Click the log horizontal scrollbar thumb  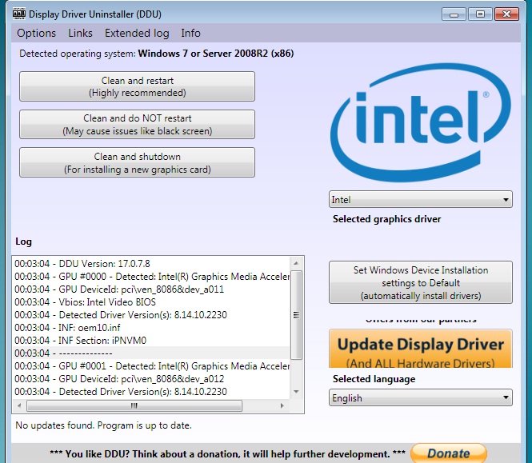coord(134,405)
